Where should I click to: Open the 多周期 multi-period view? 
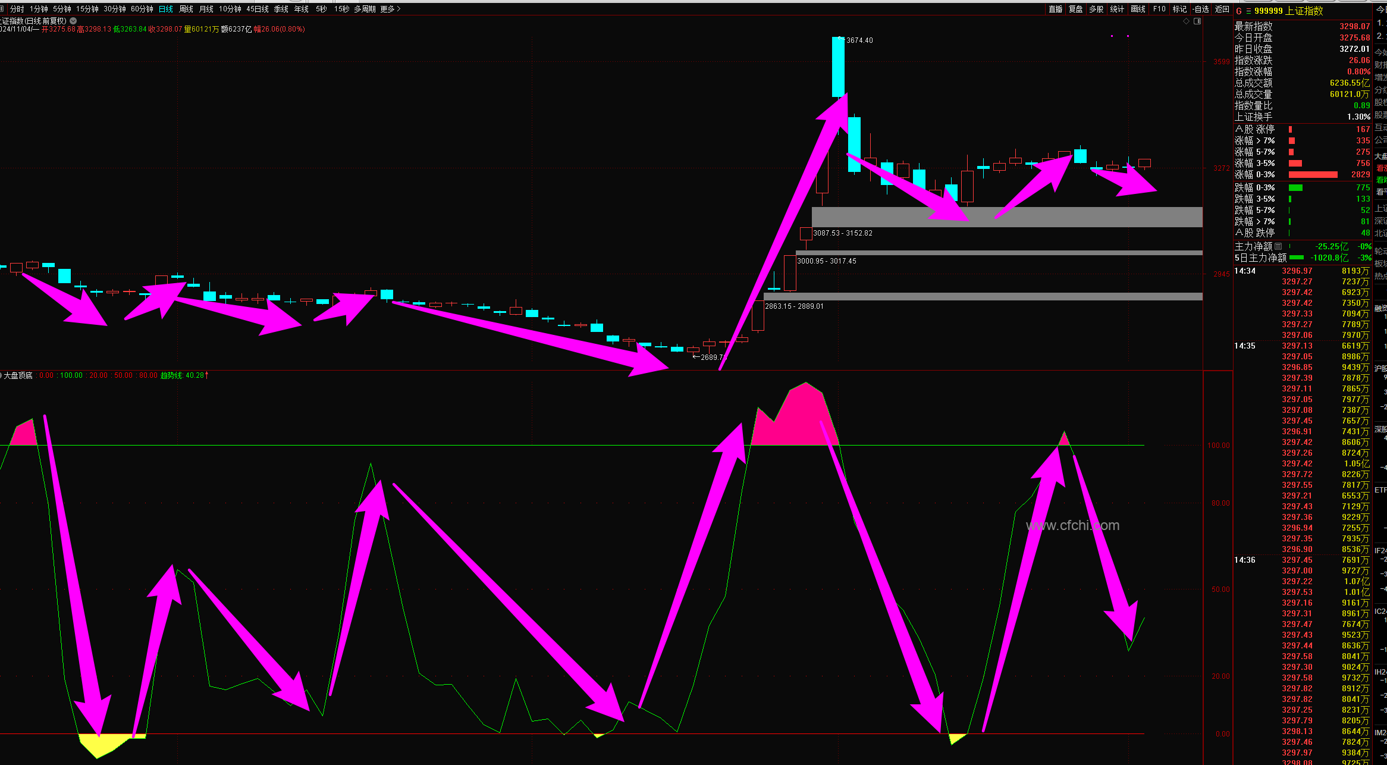point(365,9)
